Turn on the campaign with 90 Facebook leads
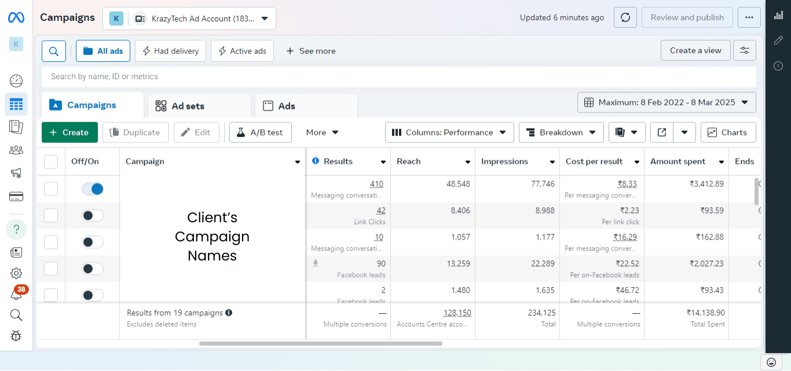The height and width of the screenshot is (371, 791). point(93,269)
